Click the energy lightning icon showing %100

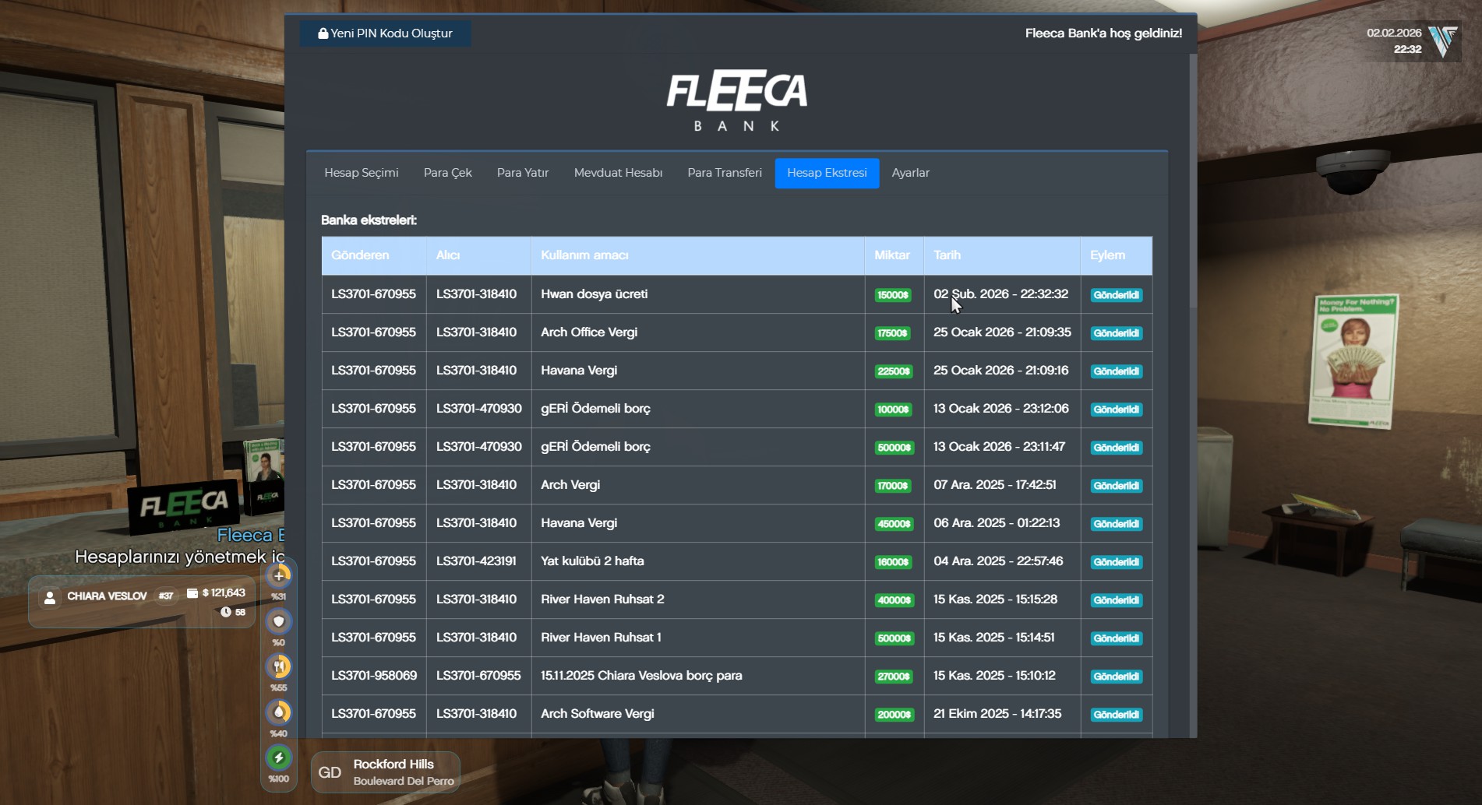[x=279, y=758]
